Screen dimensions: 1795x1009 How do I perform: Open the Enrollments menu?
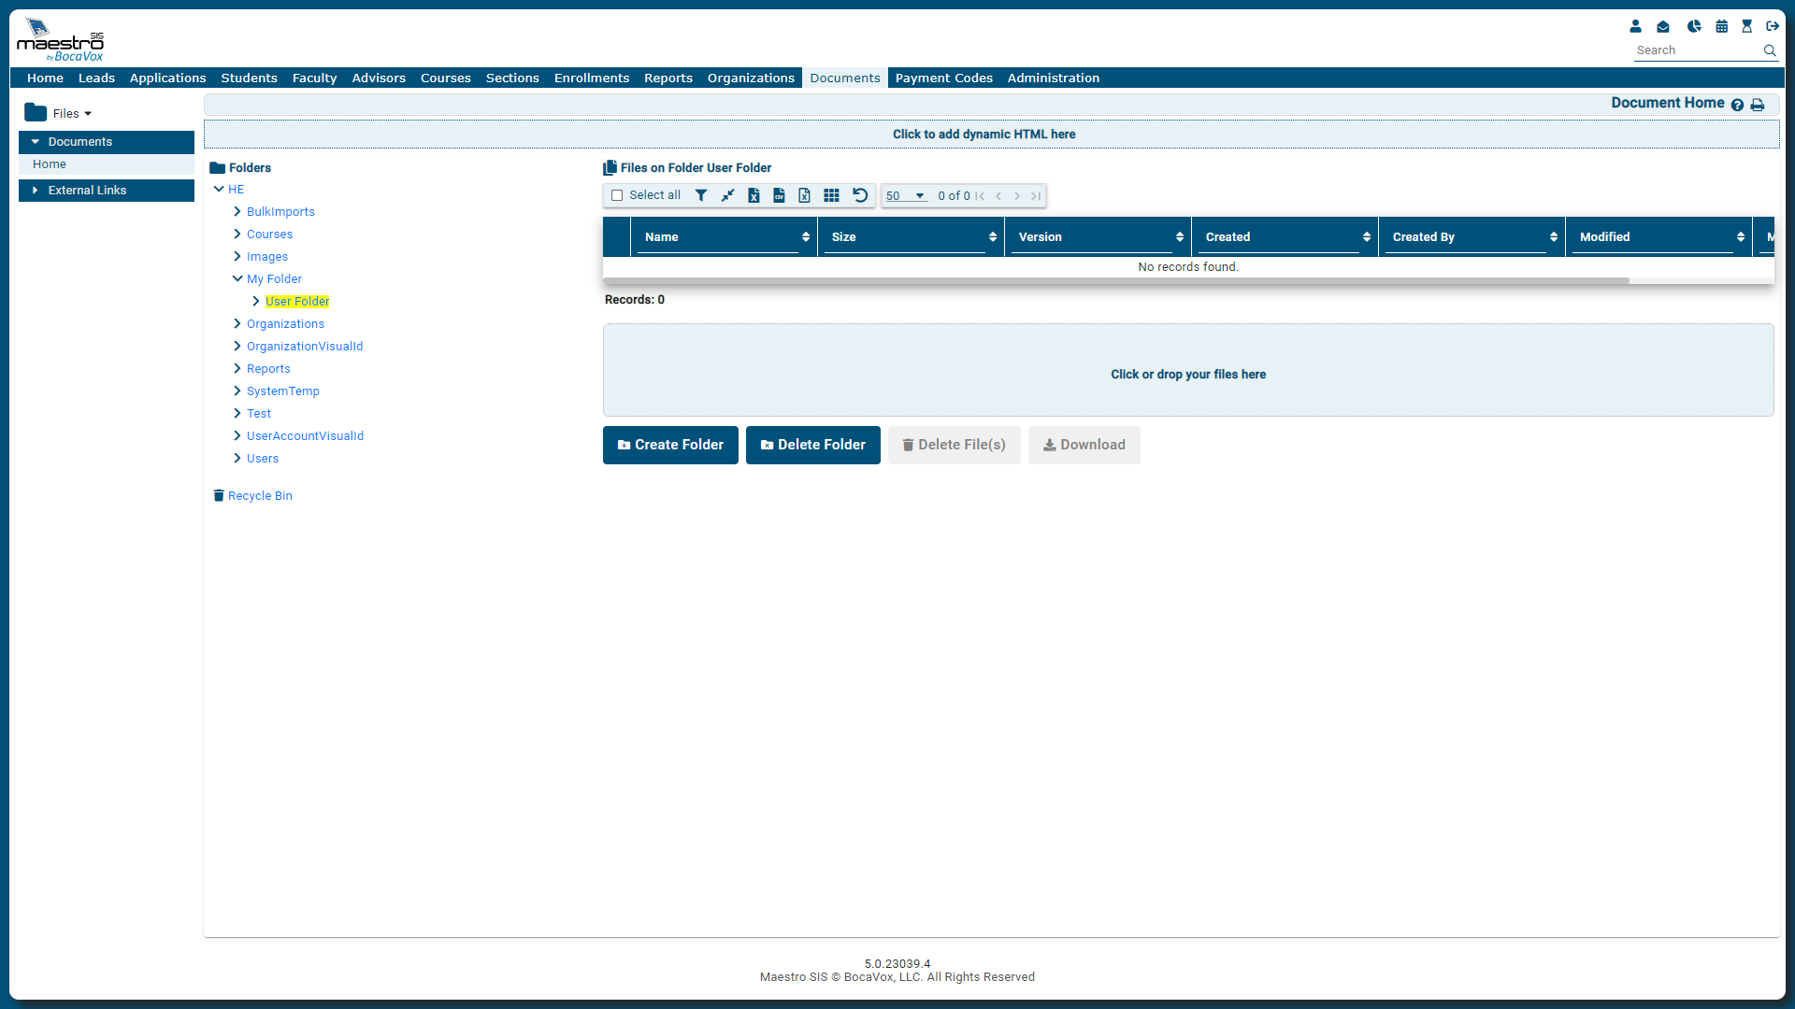pos(591,78)
